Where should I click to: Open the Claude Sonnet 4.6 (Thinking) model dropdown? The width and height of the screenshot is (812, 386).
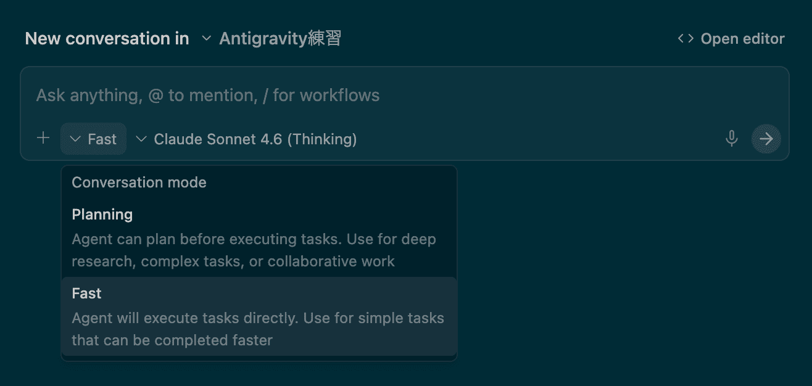(x=247, y=139)
